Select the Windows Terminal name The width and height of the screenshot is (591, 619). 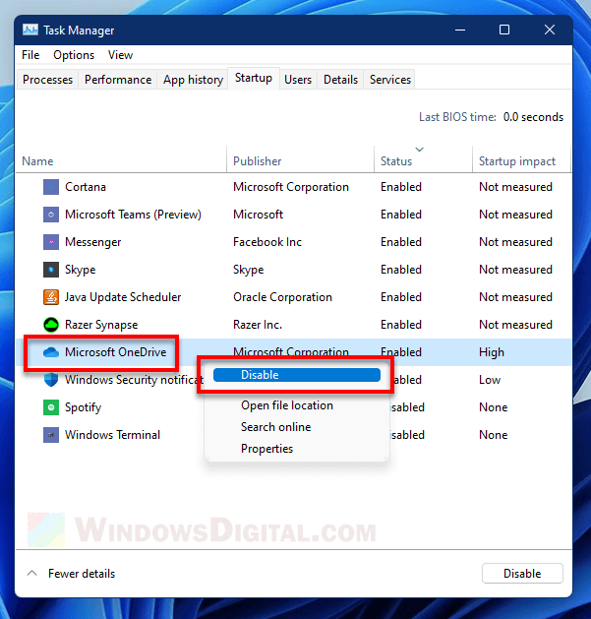112,435
